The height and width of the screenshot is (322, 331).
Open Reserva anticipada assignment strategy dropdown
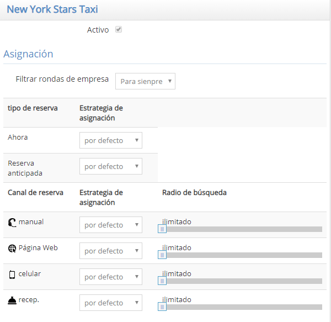[111, 166]
